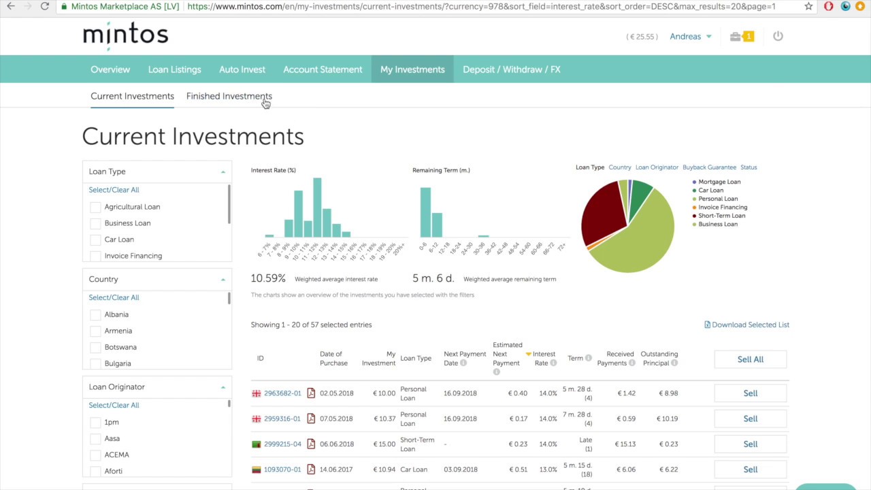Open PDF agreement for loan 2963682-01
Viewport: 871px width, 490px height.
[x=311, y=393]
